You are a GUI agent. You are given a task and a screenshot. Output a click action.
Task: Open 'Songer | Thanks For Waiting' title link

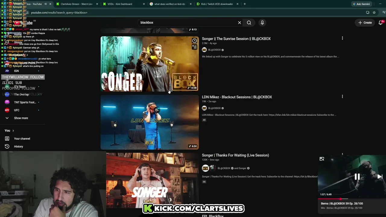point(235,155)
